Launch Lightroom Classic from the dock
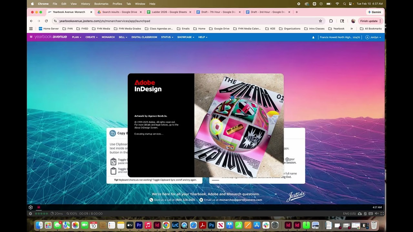 (x=175, y=225)
